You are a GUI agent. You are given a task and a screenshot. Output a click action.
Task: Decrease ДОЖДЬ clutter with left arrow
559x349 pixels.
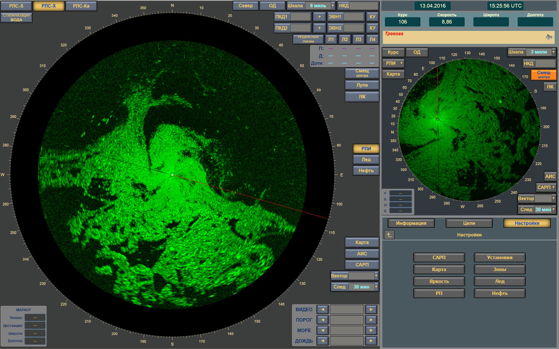322,341
